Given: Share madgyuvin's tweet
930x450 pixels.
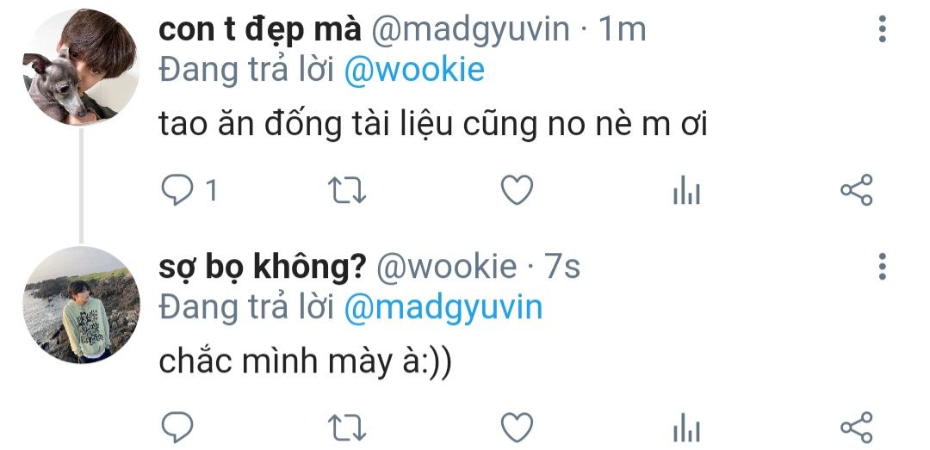Looking at the screenshot, I should coord(857,190).
